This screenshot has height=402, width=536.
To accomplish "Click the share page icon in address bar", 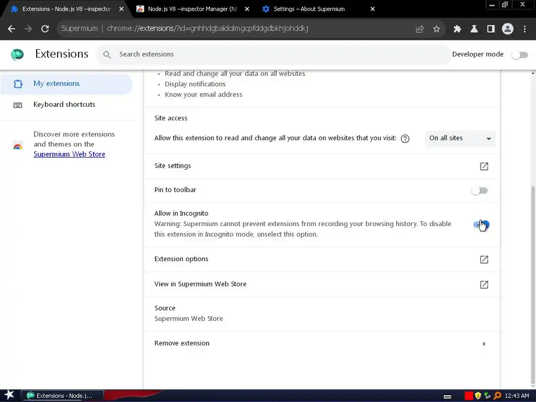I will (x=420, y=29).
